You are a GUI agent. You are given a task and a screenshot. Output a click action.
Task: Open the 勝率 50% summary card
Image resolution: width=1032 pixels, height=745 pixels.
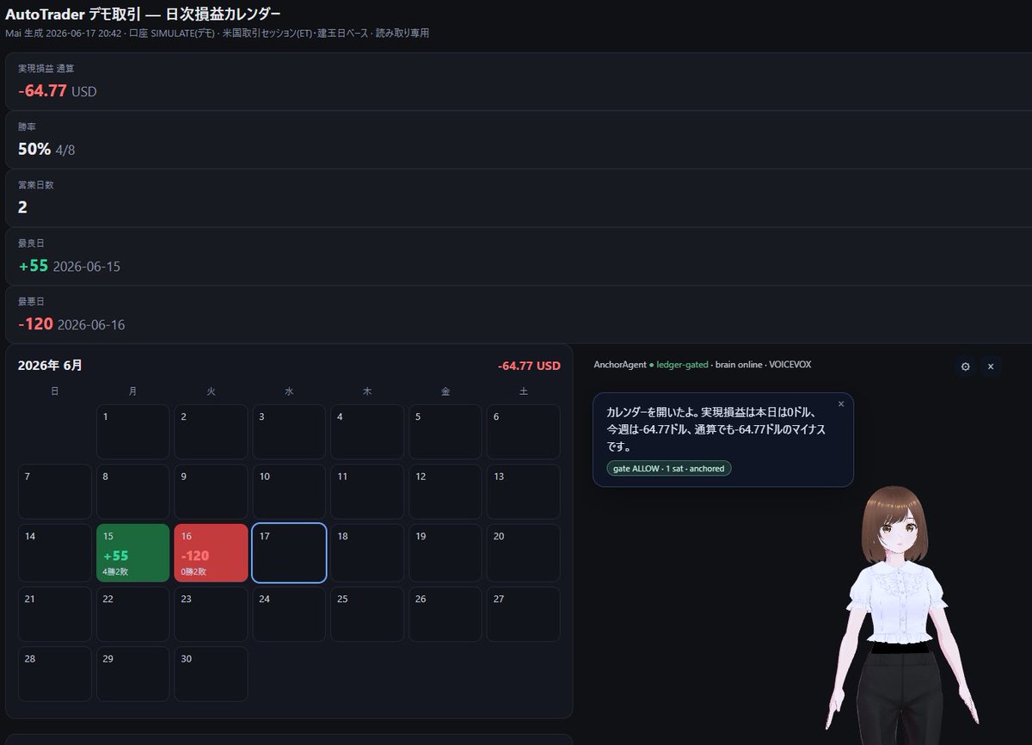[519, 139]
